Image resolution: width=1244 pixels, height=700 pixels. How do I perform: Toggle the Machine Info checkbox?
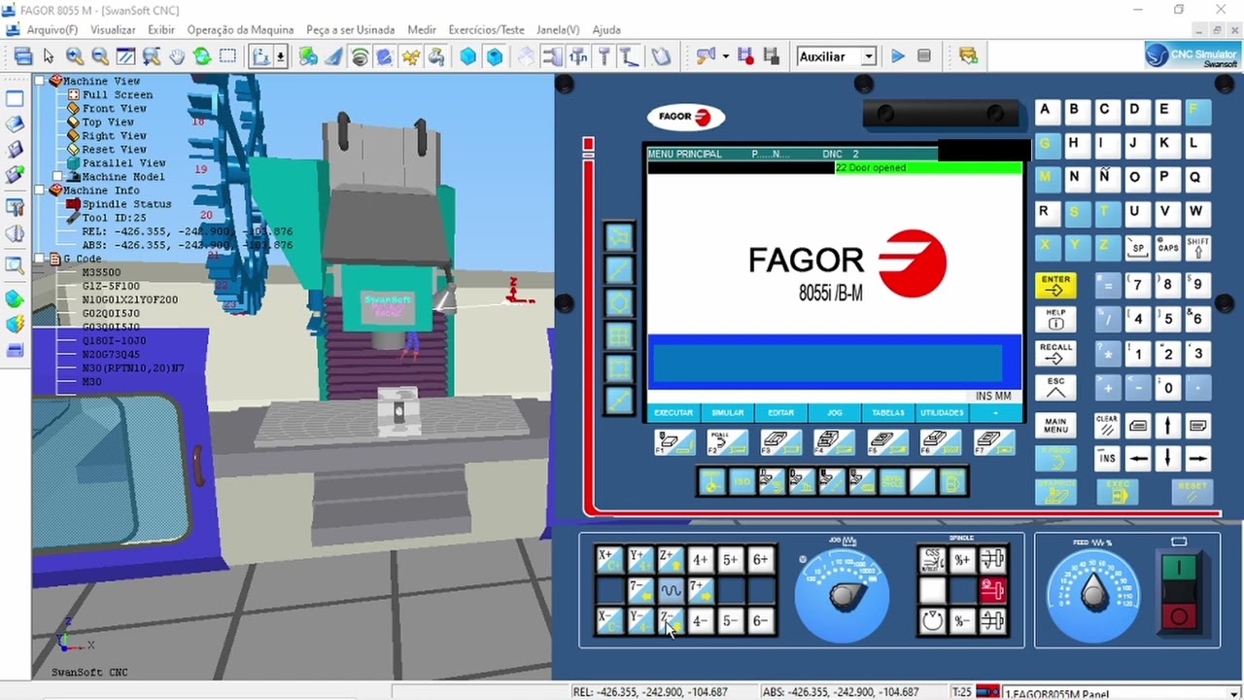tap(40, 191)
